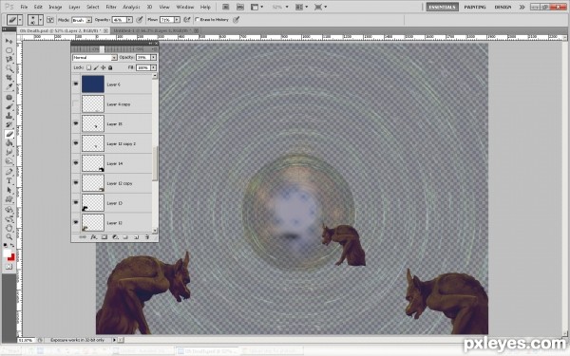Viewport: 570px width, 356px height.
Task: Select the 3D Rotate tool
Action: [9, 210]
